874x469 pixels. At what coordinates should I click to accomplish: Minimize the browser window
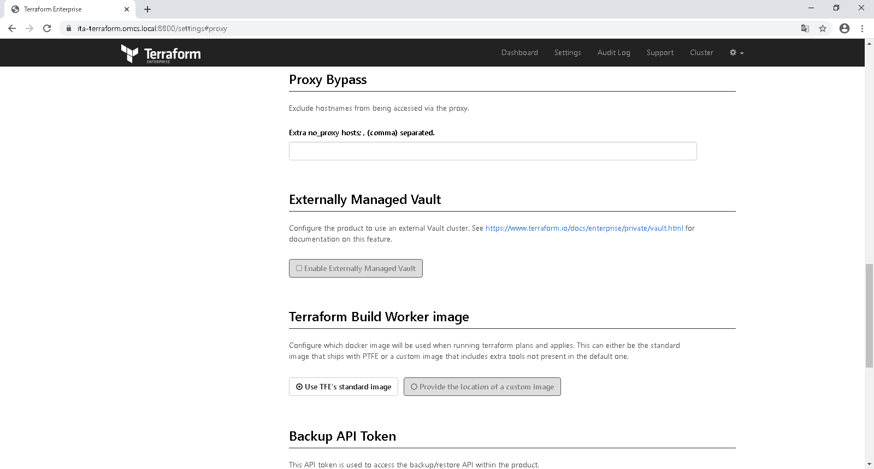pyautogui.click(x=811, y=8)
